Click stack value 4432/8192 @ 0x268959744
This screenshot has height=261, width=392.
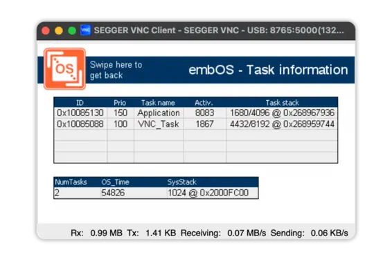[282, 124]
